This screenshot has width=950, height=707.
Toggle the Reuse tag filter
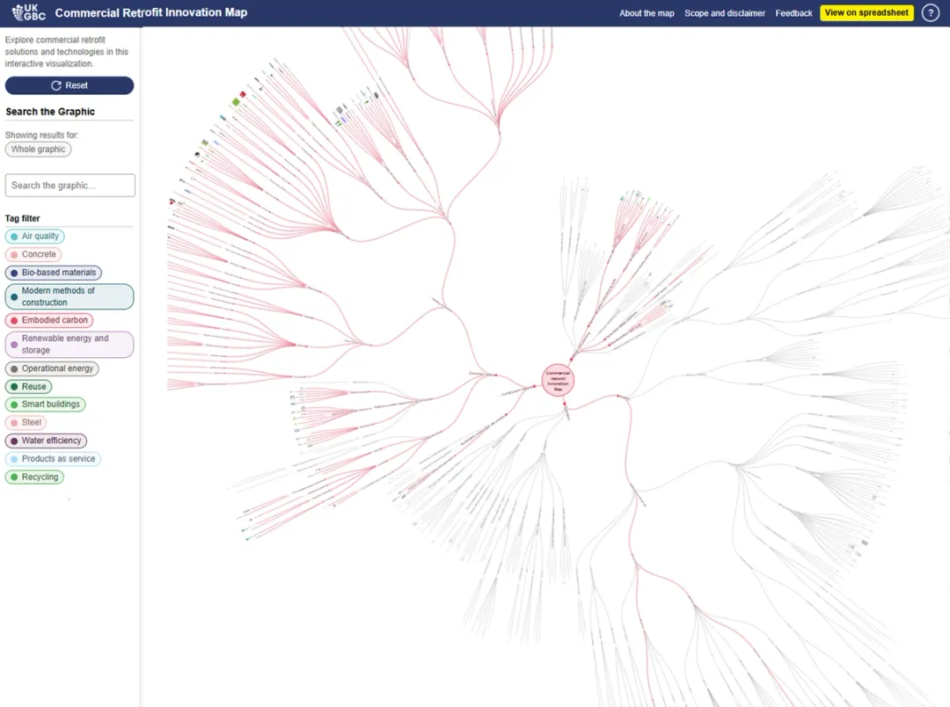point(28,387)
